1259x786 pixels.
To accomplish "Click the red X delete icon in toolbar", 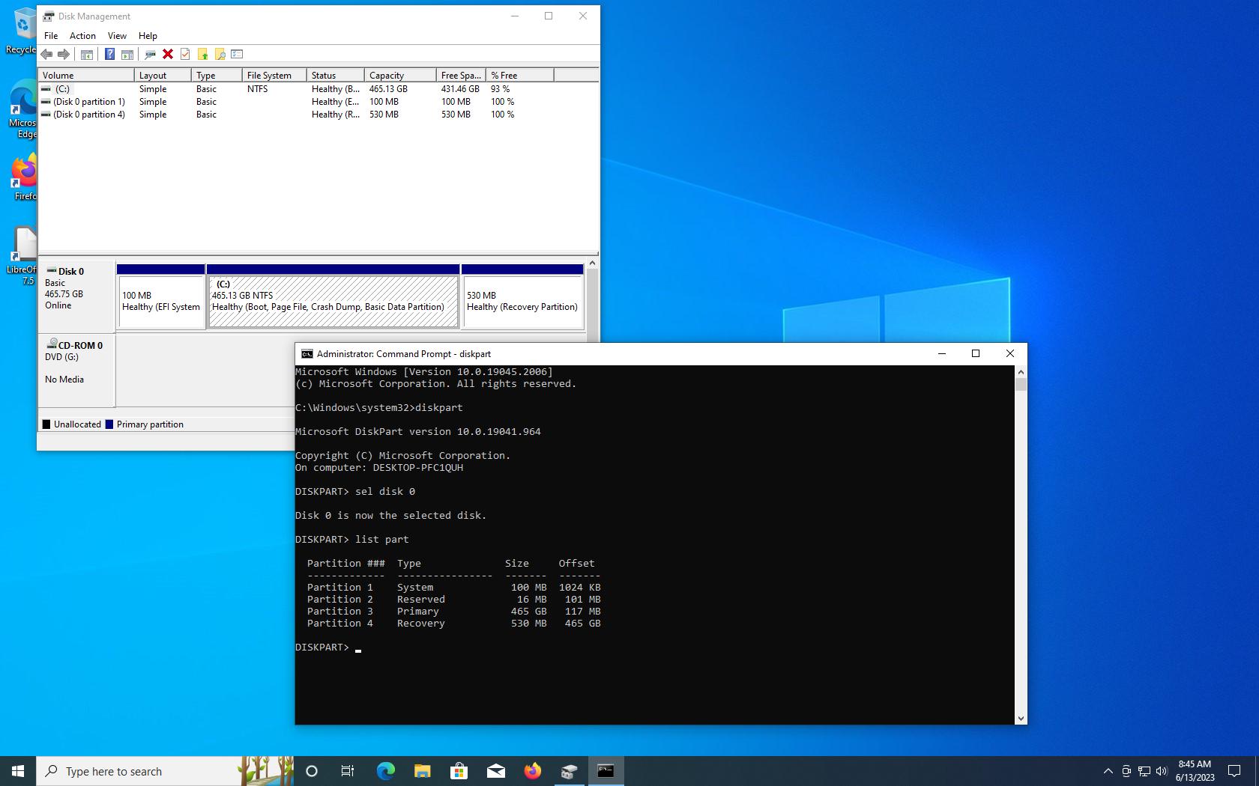I will [x=168, y=54].
